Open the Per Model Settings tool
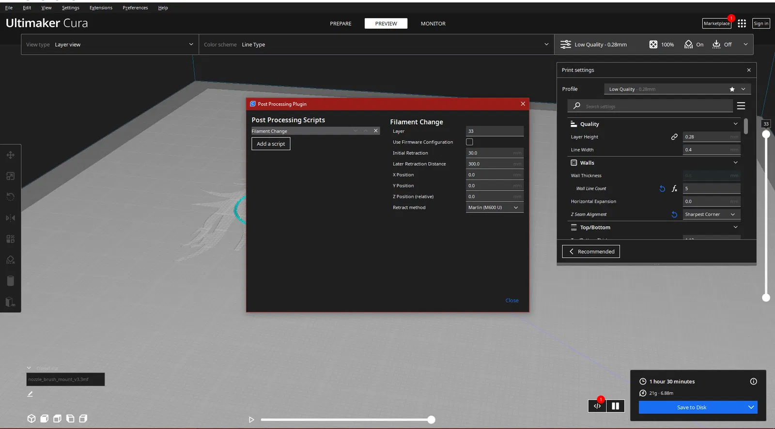 pyautogui.click(x=10, y=239)
